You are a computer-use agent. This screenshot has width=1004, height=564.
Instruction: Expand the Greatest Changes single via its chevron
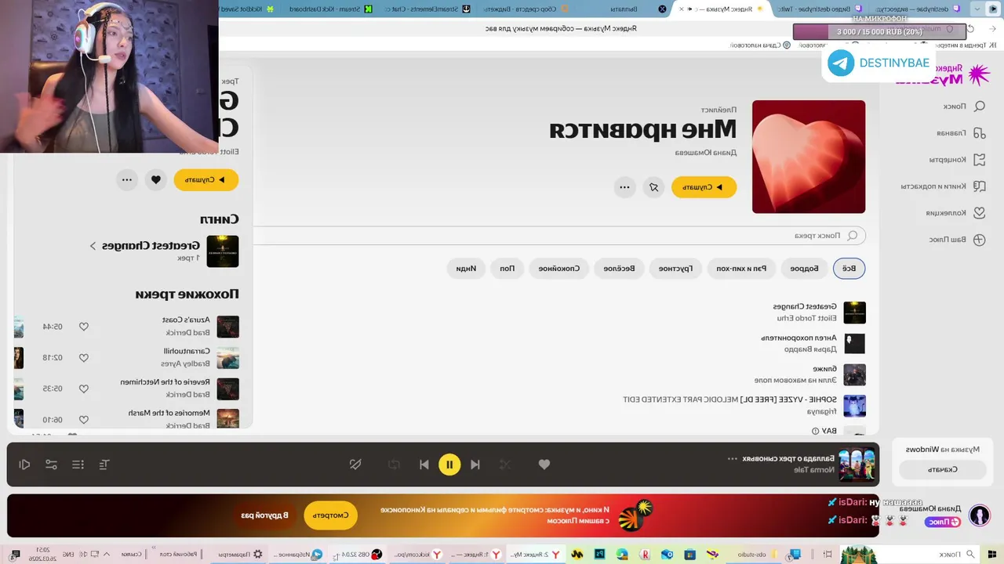click(x=93, y=246)
